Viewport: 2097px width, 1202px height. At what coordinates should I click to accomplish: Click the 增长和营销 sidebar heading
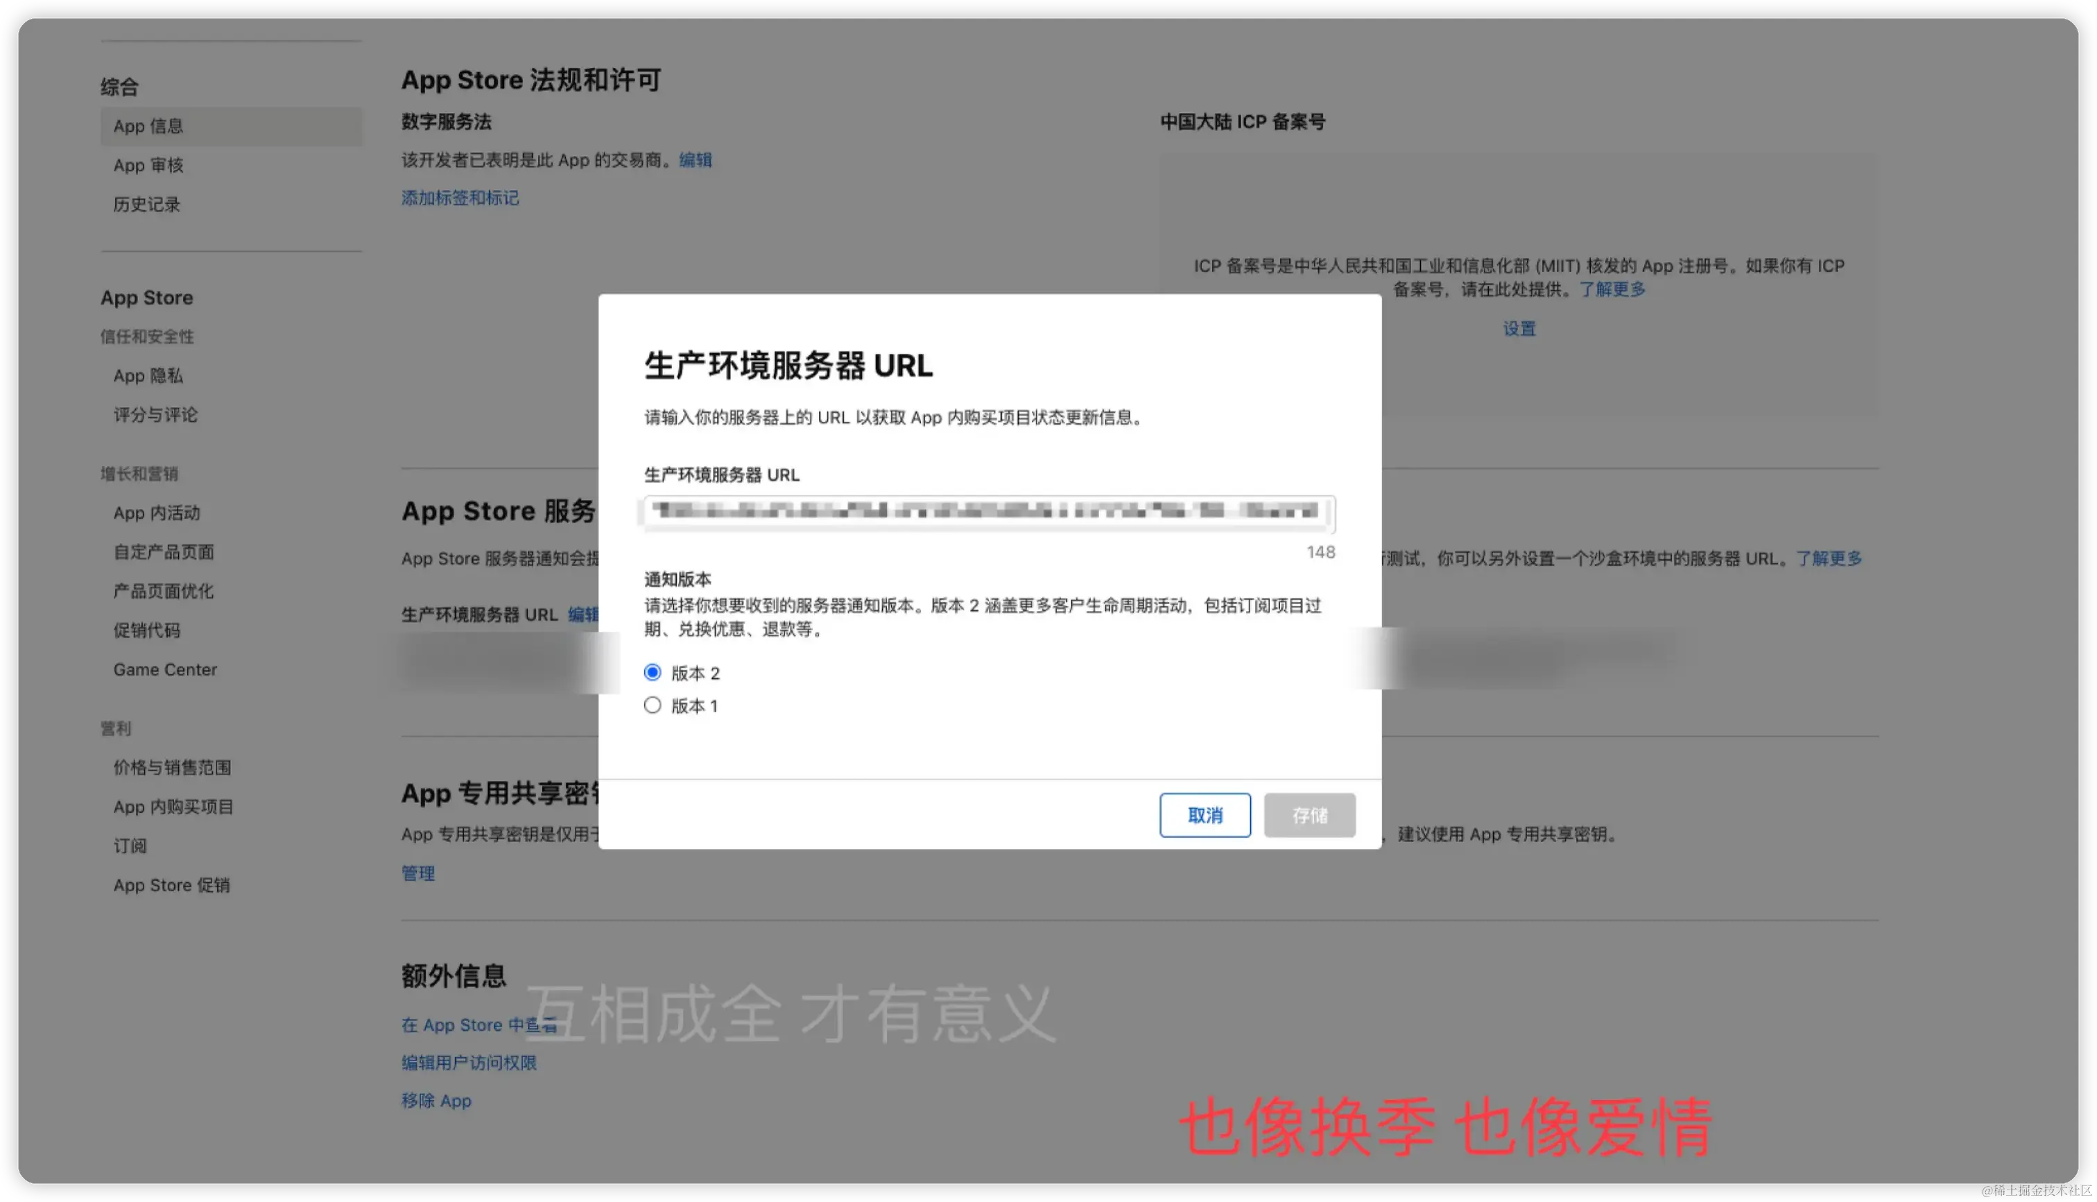coord(139,474)
